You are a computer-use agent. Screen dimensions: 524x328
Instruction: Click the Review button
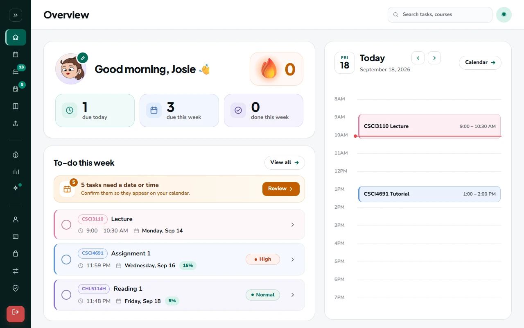(x=281, y=189)
